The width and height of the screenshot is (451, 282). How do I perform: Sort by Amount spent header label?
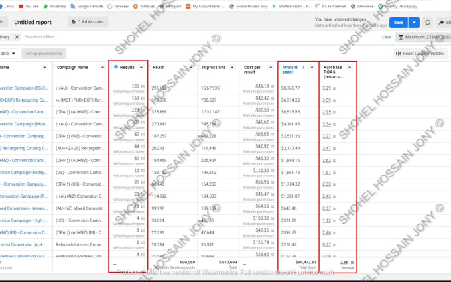click(289, 70)
